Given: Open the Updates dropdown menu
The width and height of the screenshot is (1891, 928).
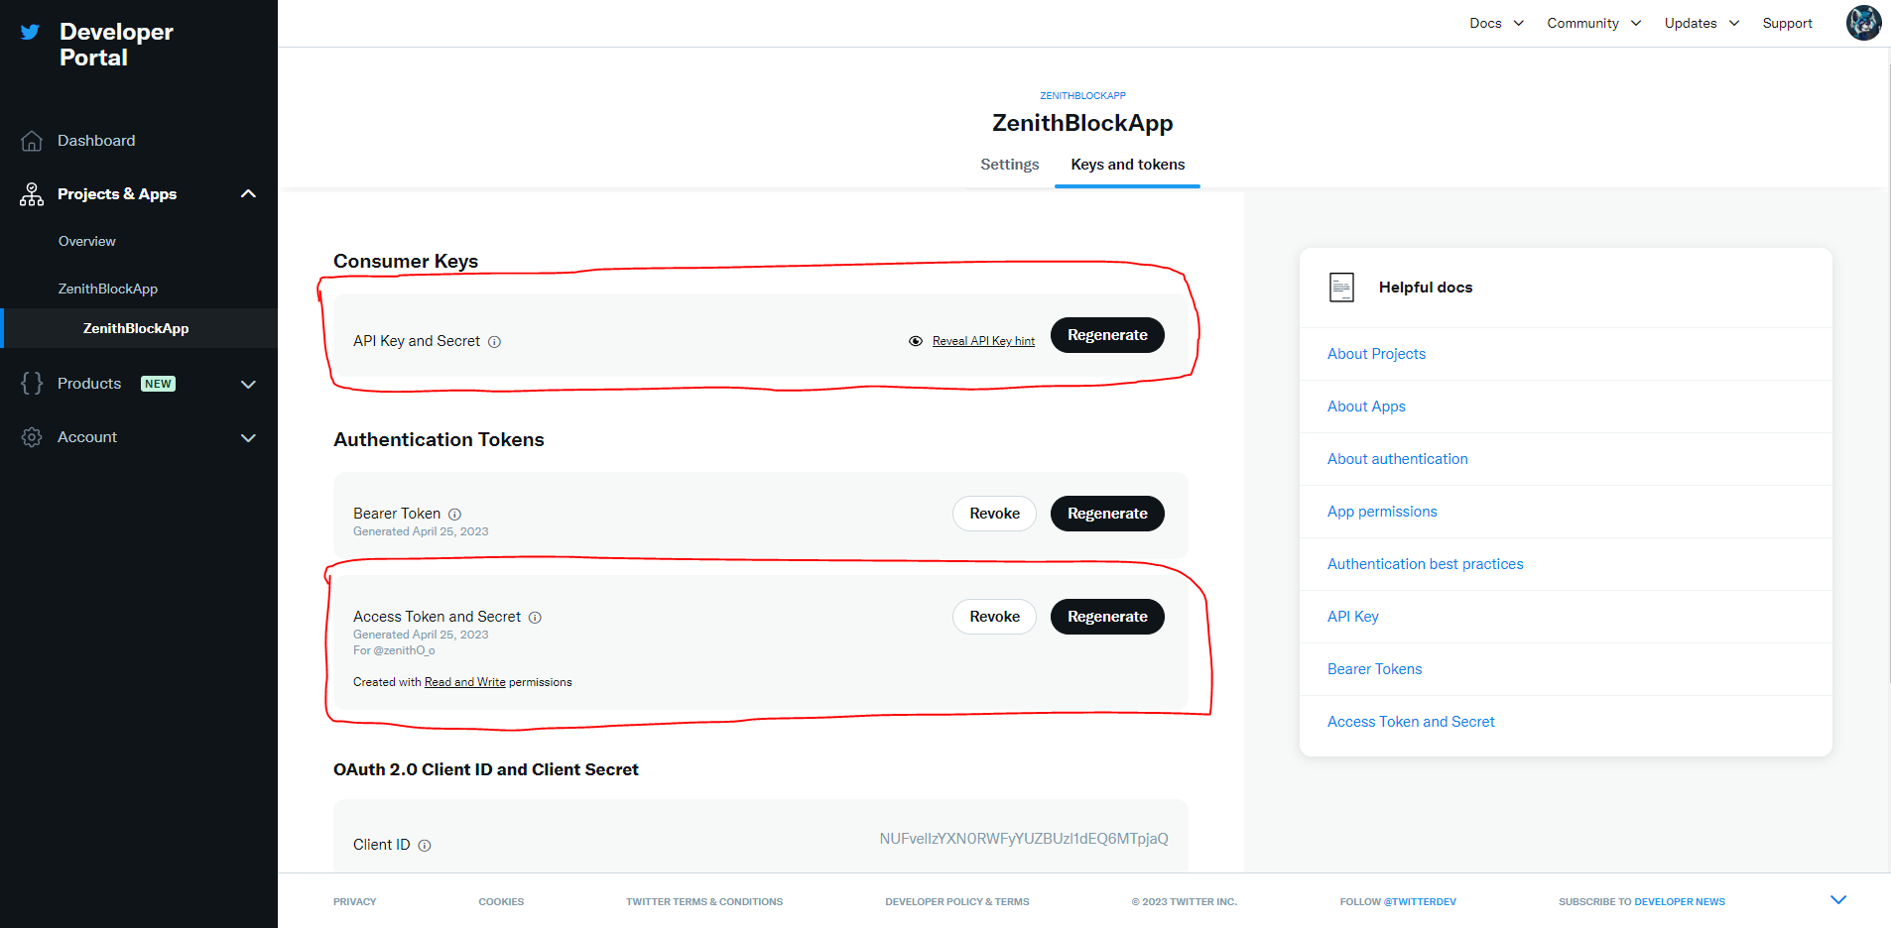Looking at the screenshot, I should click(1702, 23).
